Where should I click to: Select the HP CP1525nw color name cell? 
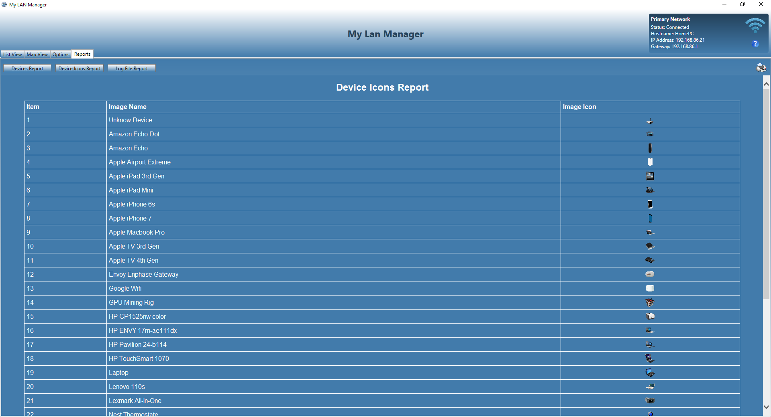[x=333, y=317]
